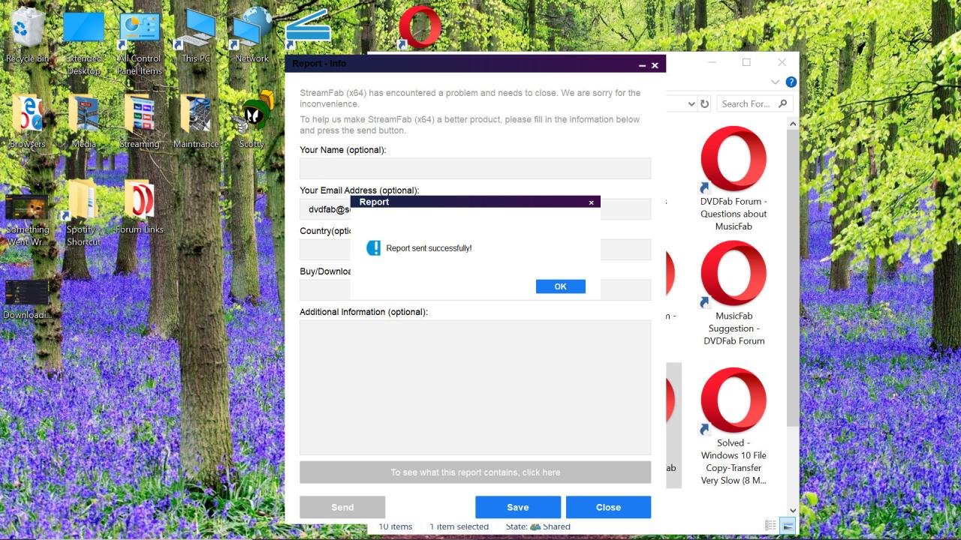Click the File Explorer vertical scrollbar

click(x=792, y=278)
